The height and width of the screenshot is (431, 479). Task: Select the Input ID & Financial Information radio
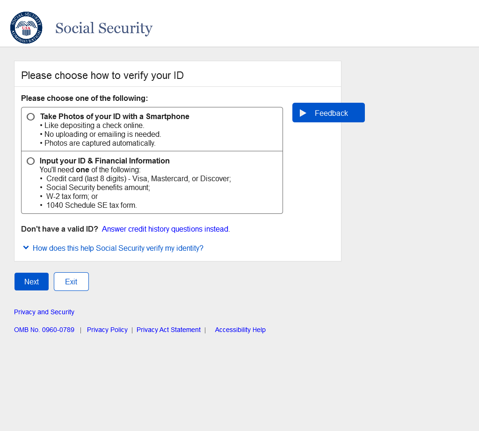[31, 161]
